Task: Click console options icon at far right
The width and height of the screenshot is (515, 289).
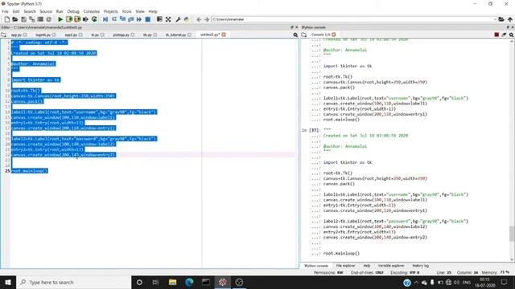Action: click(x=512, y=35)
